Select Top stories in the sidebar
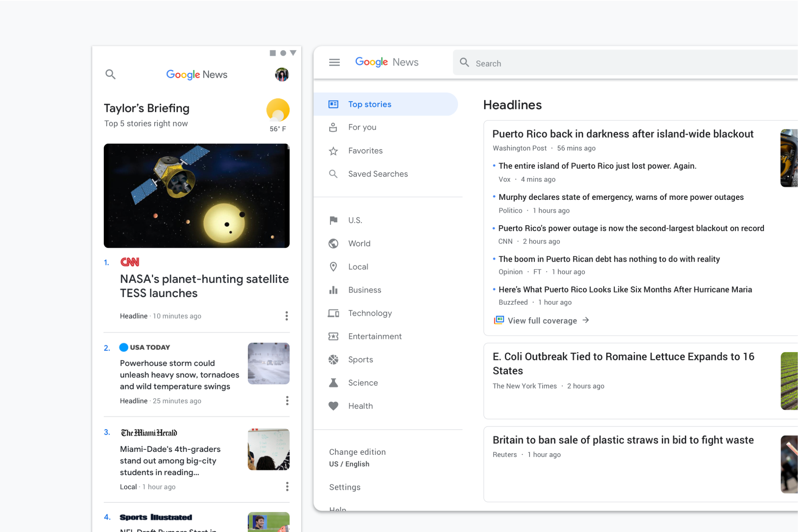This screenshot has width=798, height=532. [x=369, y=104]
